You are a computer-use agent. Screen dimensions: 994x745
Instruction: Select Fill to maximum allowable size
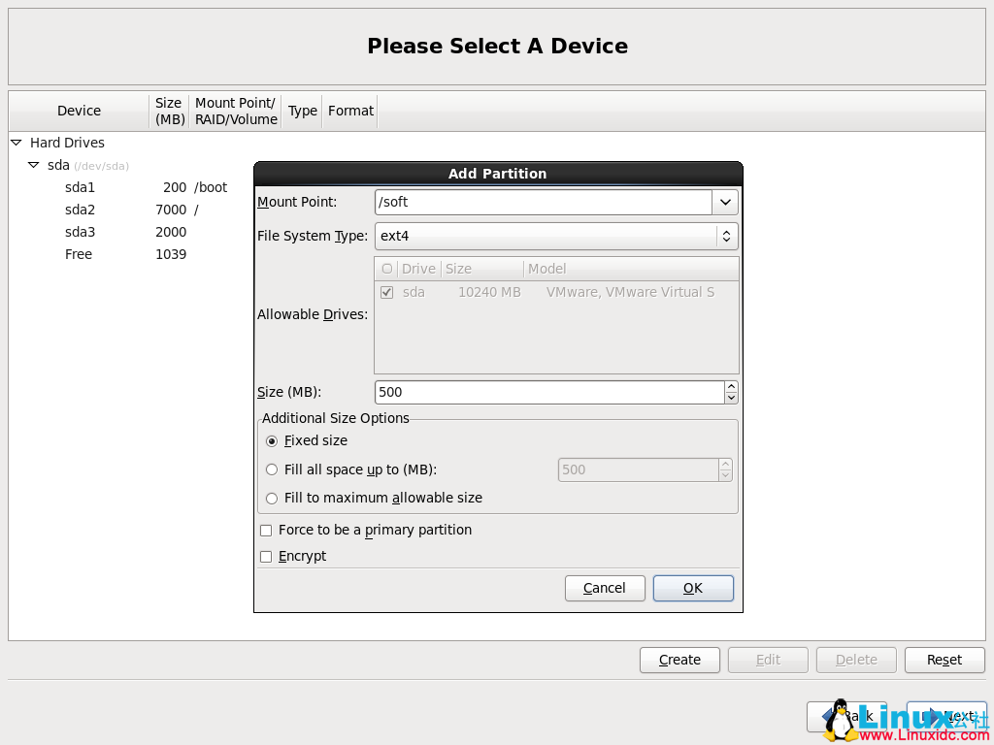(271, 498)
